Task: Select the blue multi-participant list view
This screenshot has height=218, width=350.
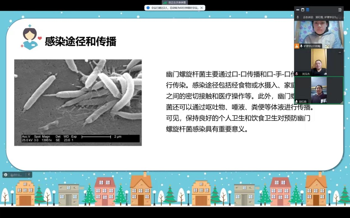Action: [307, 10]
